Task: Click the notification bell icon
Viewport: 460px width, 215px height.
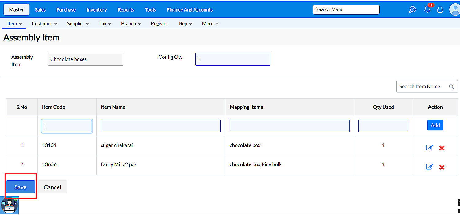Action: [x=427, y=9]
